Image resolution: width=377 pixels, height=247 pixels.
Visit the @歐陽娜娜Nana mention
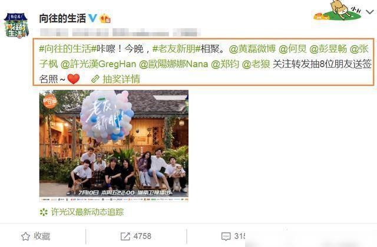(174, 64)
